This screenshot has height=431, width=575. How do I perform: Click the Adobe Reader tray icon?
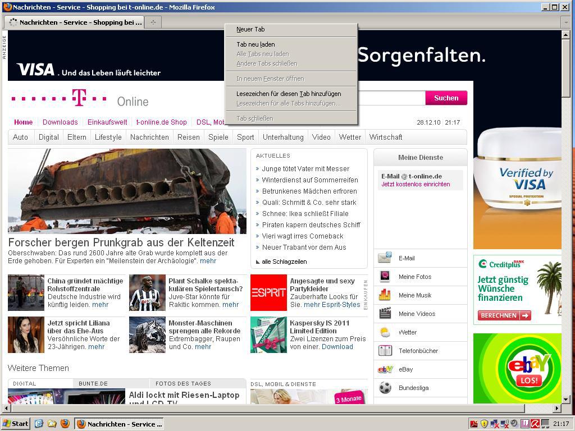point(474,424)
